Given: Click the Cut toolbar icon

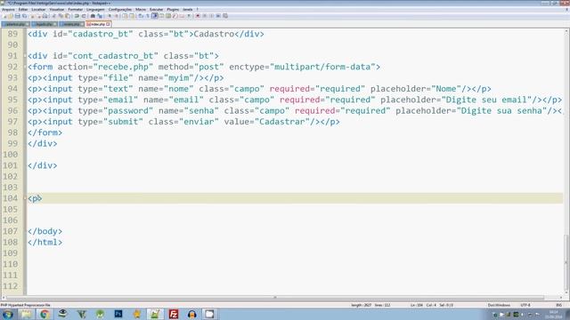Looking at the screenshot, I should 53,16.
